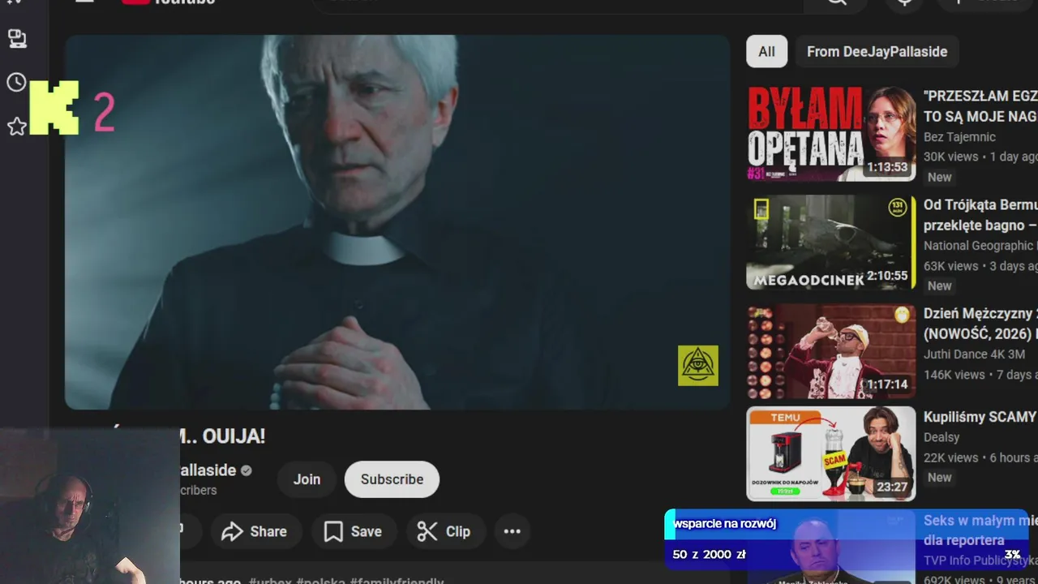Click the verified checkmark beside channel name
The height and width of the screenshot is (584, 1038).
[x=246, y=470]
